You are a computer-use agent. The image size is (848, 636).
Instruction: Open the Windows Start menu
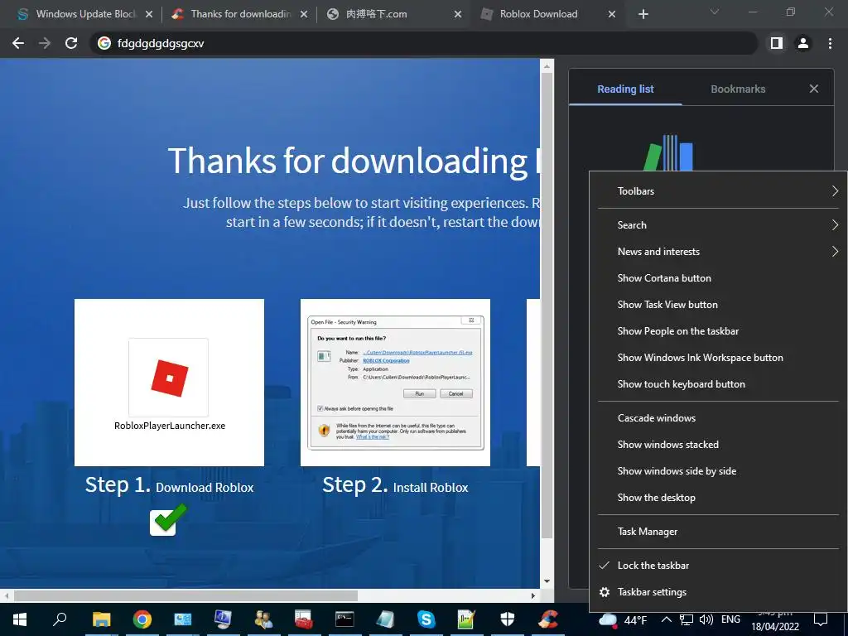(20, 619)
